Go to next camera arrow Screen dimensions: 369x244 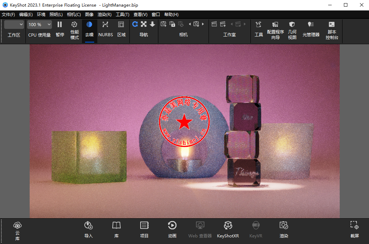203,24
